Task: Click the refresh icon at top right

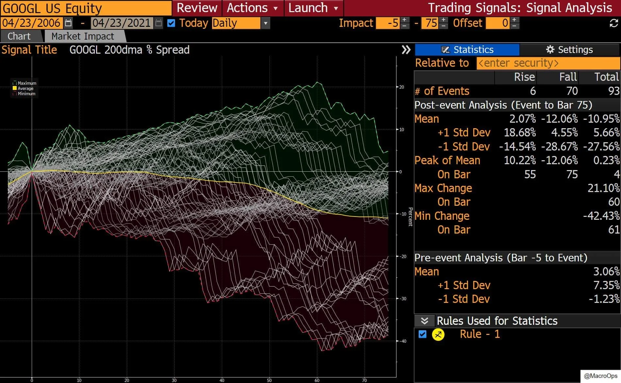Action: [x=613, y=23]
